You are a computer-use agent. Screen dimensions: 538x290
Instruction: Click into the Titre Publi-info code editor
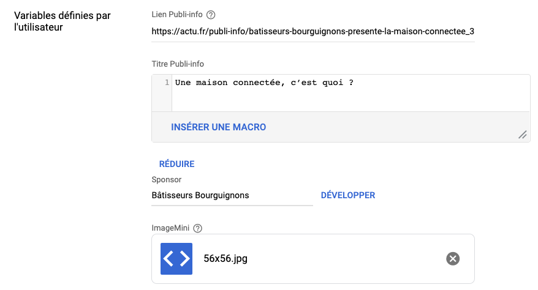point(350,93)
